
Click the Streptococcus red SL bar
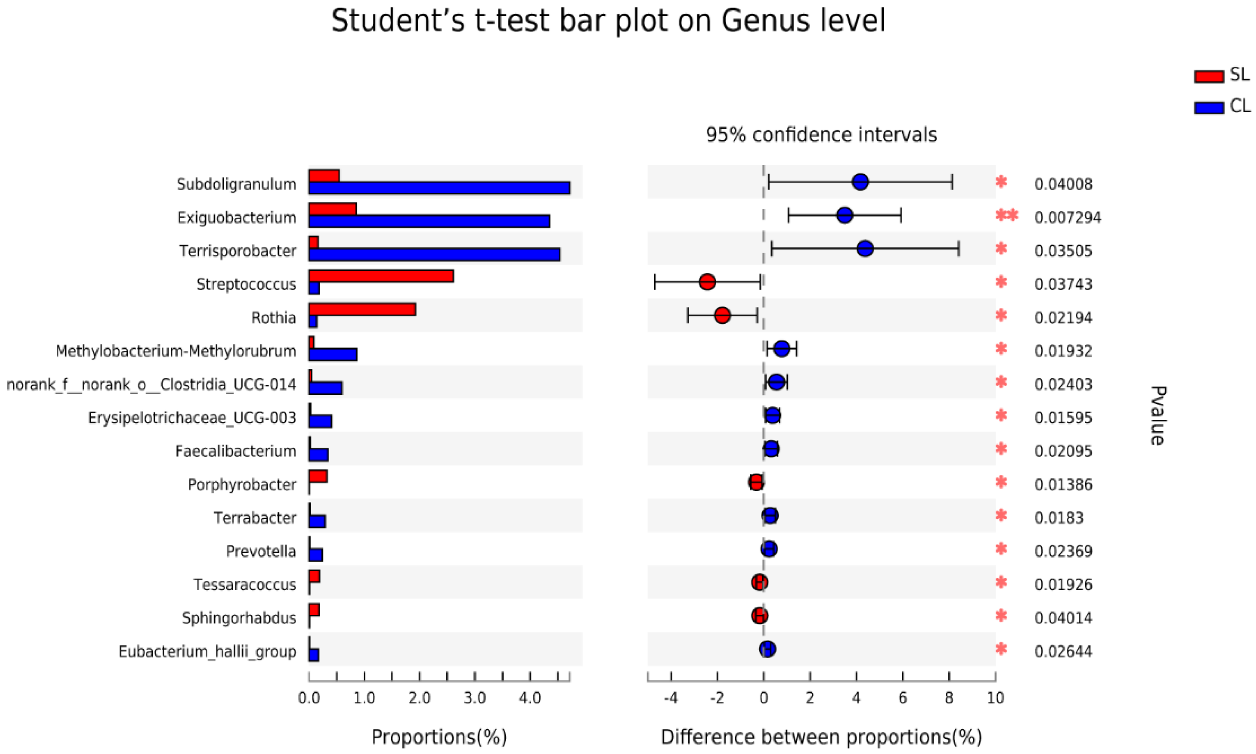(x=381, y=276)
